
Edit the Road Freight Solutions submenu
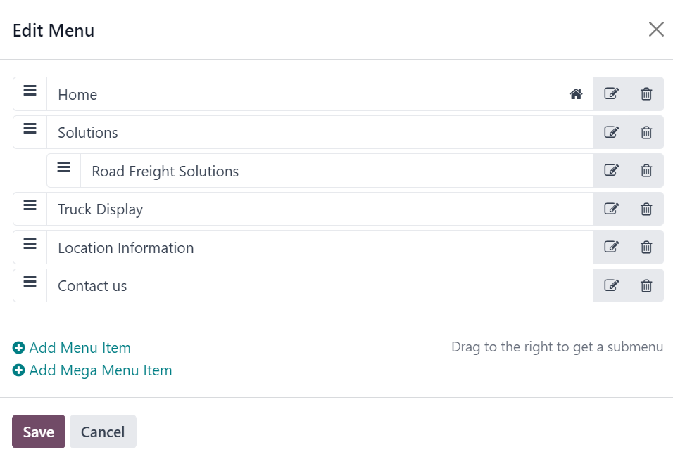(611, 170)
